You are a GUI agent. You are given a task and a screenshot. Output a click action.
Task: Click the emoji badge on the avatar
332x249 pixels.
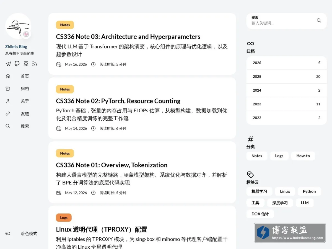[26, 34]
